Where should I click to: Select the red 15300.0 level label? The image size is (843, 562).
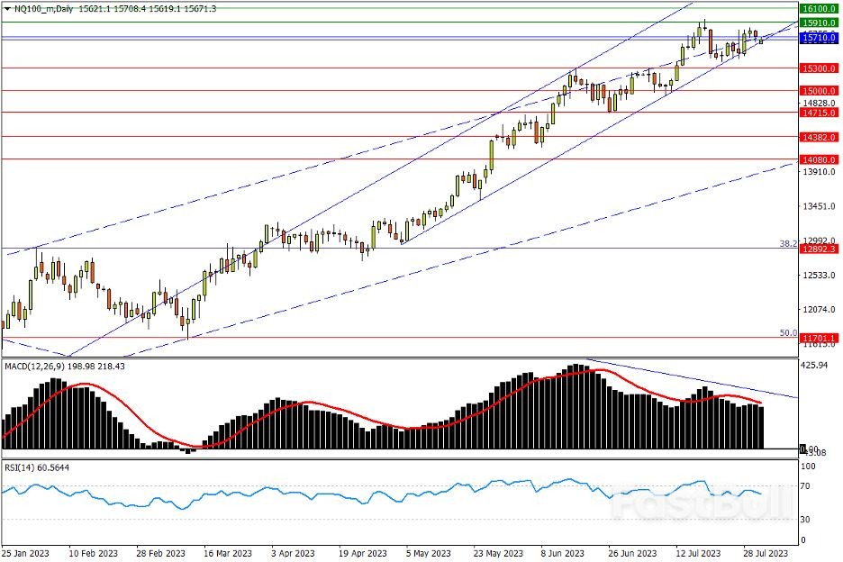tap(820, 68)
